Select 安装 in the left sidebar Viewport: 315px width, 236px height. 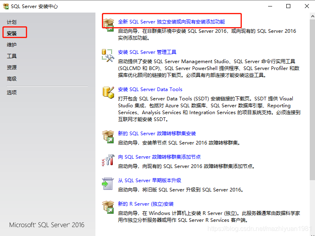(12, 34)
